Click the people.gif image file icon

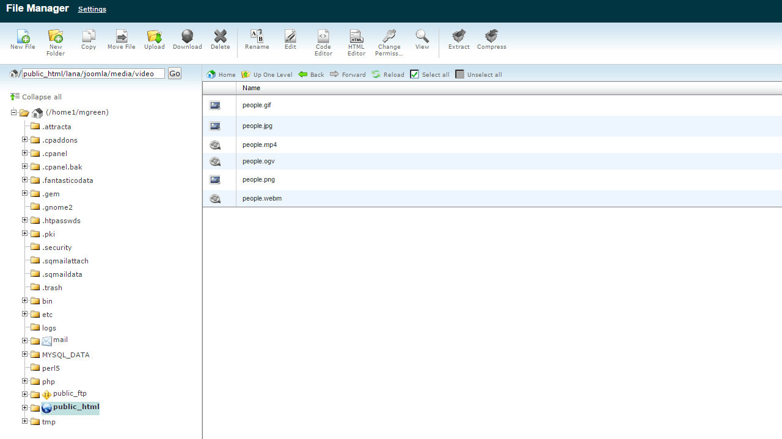pyautogui.click(x=215, y=105)
